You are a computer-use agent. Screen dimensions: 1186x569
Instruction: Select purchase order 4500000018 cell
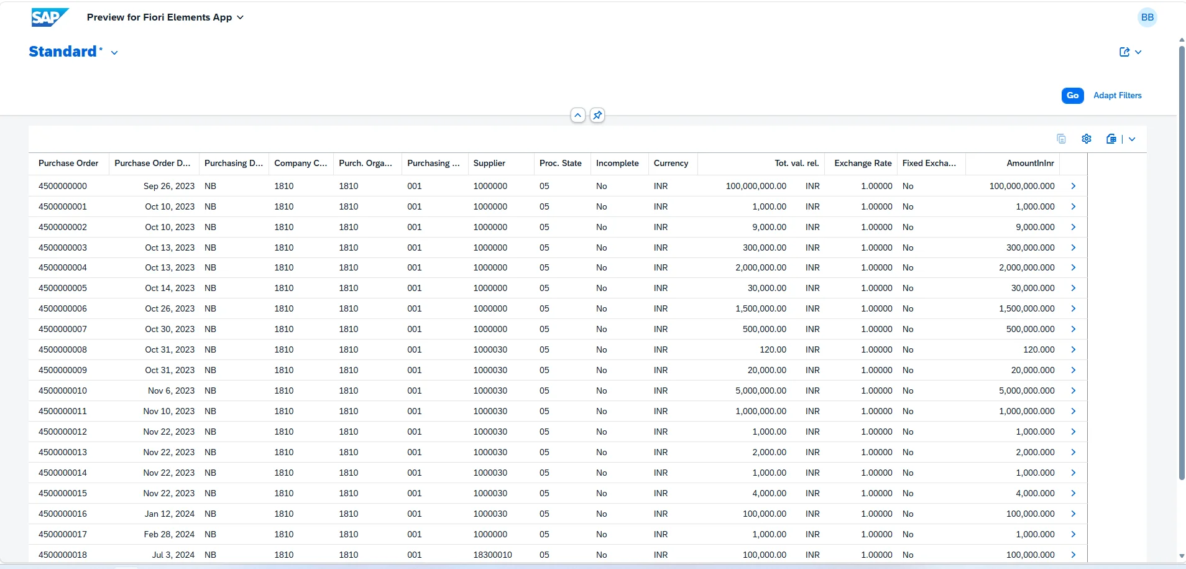tap(63, 555)
